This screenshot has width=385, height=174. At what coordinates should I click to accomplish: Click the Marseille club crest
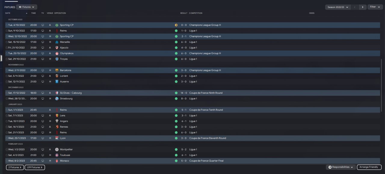pos(57,42)
